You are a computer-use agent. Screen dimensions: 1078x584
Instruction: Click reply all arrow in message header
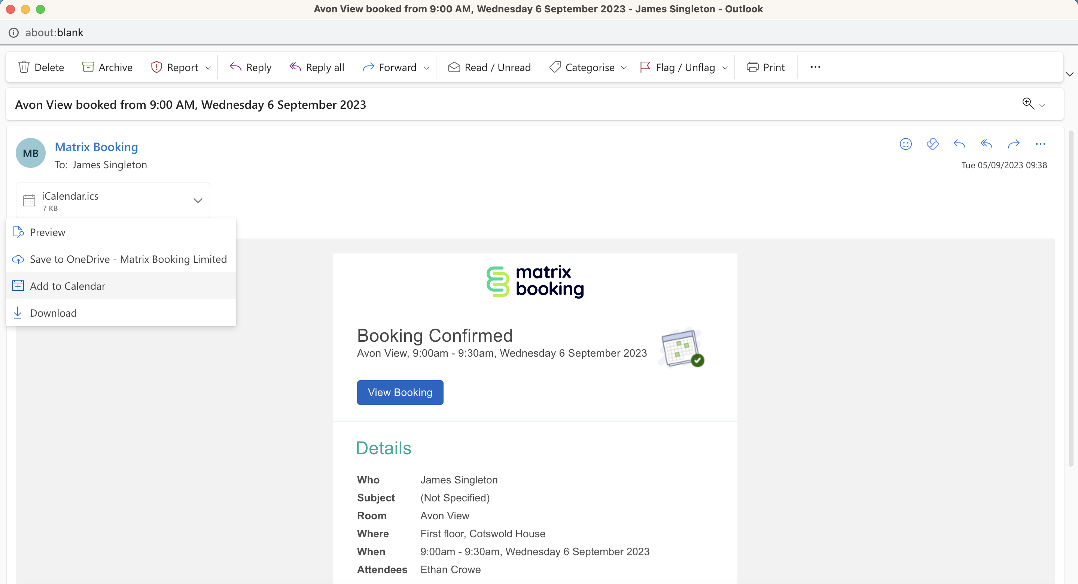[986, 144]
